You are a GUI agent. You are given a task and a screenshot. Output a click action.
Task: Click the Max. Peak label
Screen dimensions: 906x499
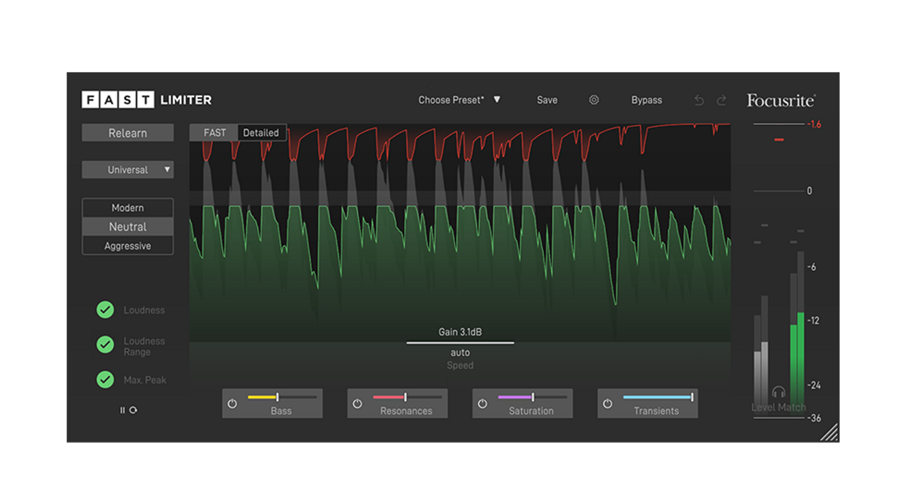145,380
